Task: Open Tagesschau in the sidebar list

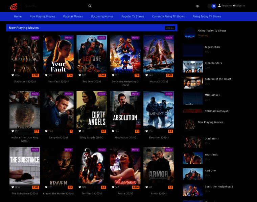Action: 212,47
